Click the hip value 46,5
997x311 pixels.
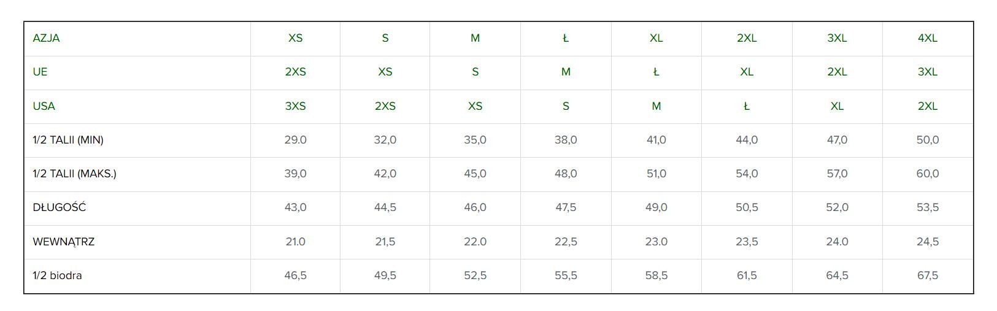click(x=295, y=275)
